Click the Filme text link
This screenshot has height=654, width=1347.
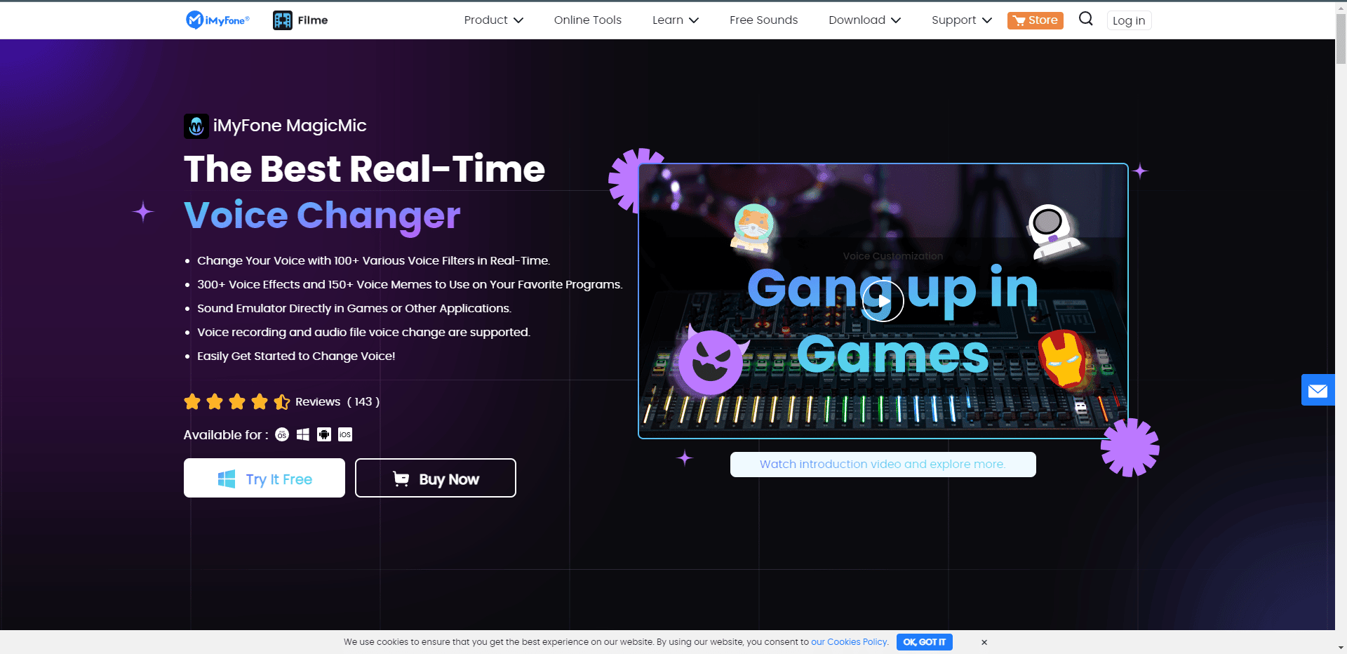pos(313,20)
